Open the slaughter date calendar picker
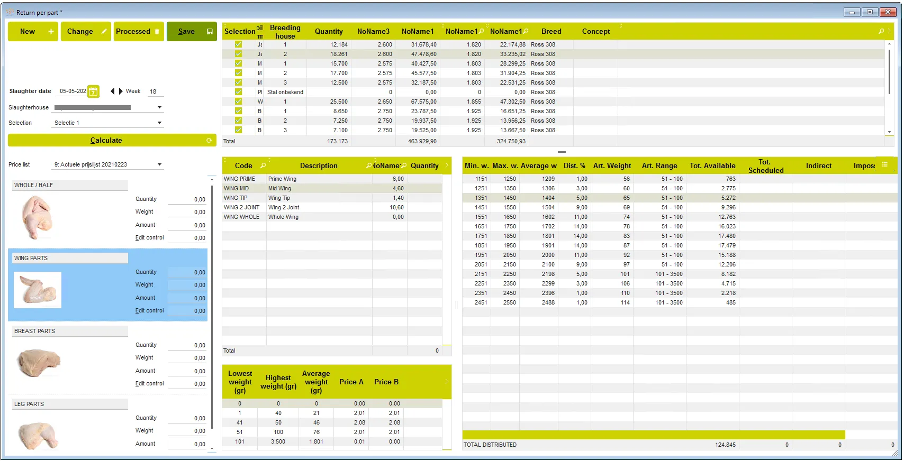Screen dimensions: 904x461 [x=93, y=91]
